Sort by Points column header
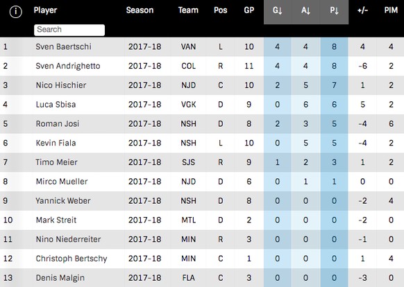The width and height of the screenshot is (404, 287). (334, 10)
